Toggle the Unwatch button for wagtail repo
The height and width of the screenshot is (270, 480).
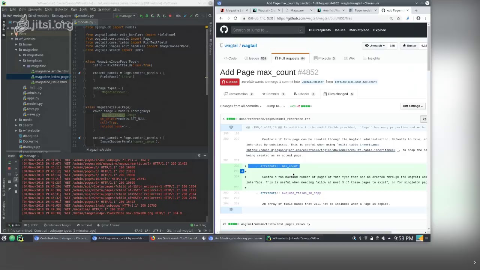click(x=375, y=46)
